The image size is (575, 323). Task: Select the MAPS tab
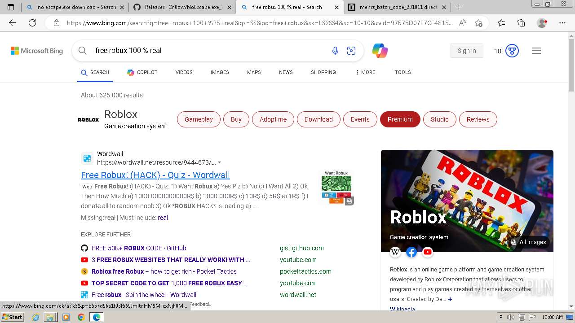tap(254, 72)
